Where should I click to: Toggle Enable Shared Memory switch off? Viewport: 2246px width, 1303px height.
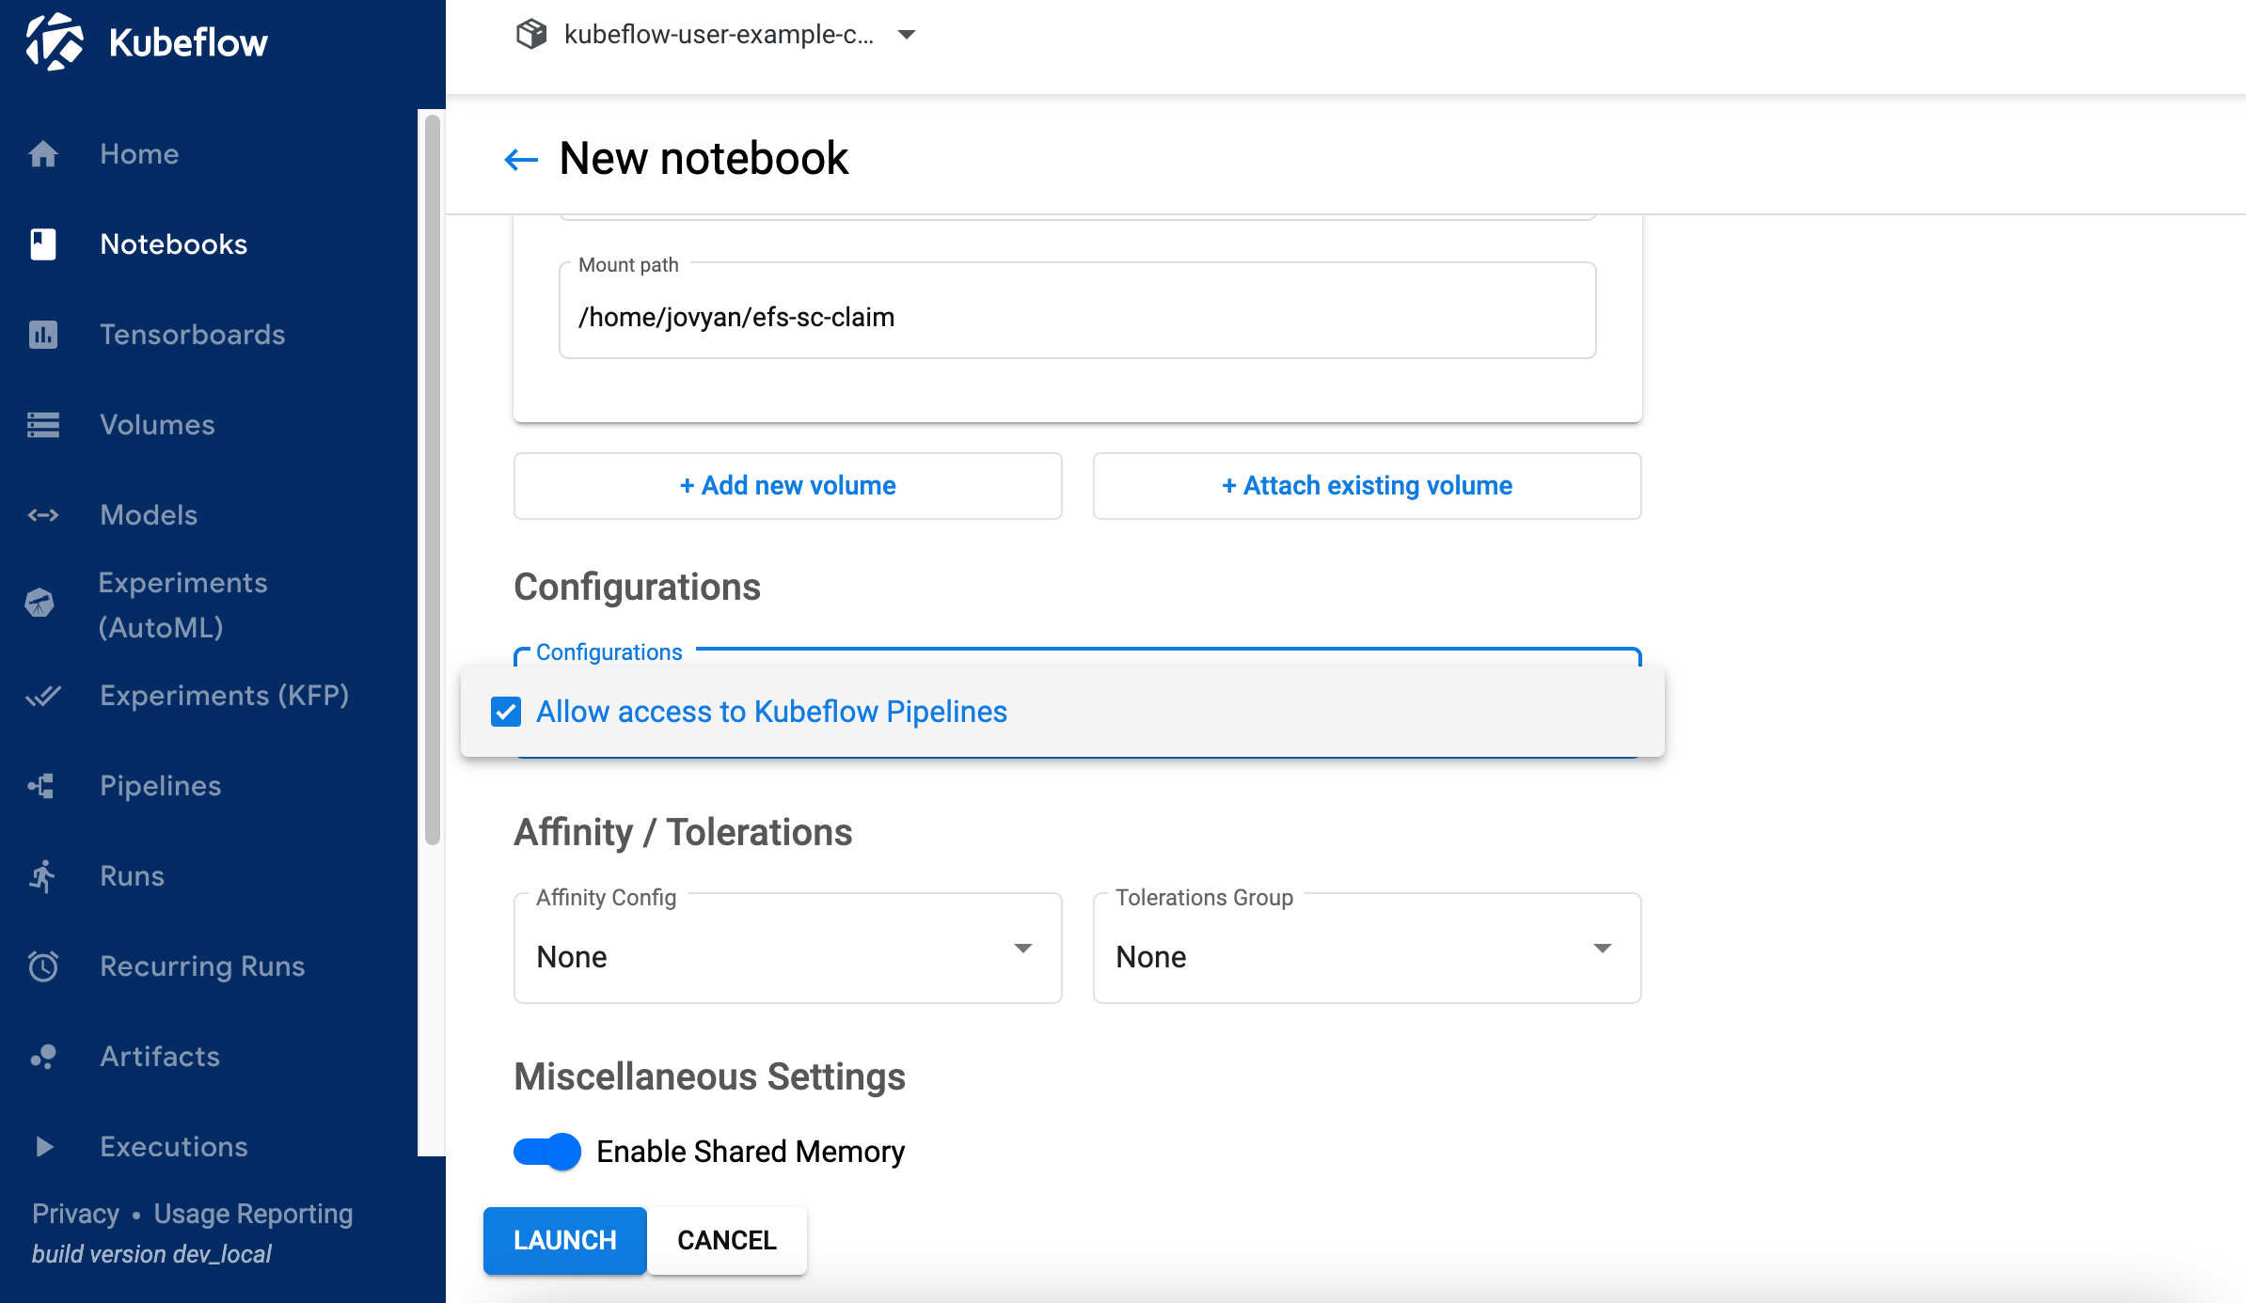[x=547, y=1152]
